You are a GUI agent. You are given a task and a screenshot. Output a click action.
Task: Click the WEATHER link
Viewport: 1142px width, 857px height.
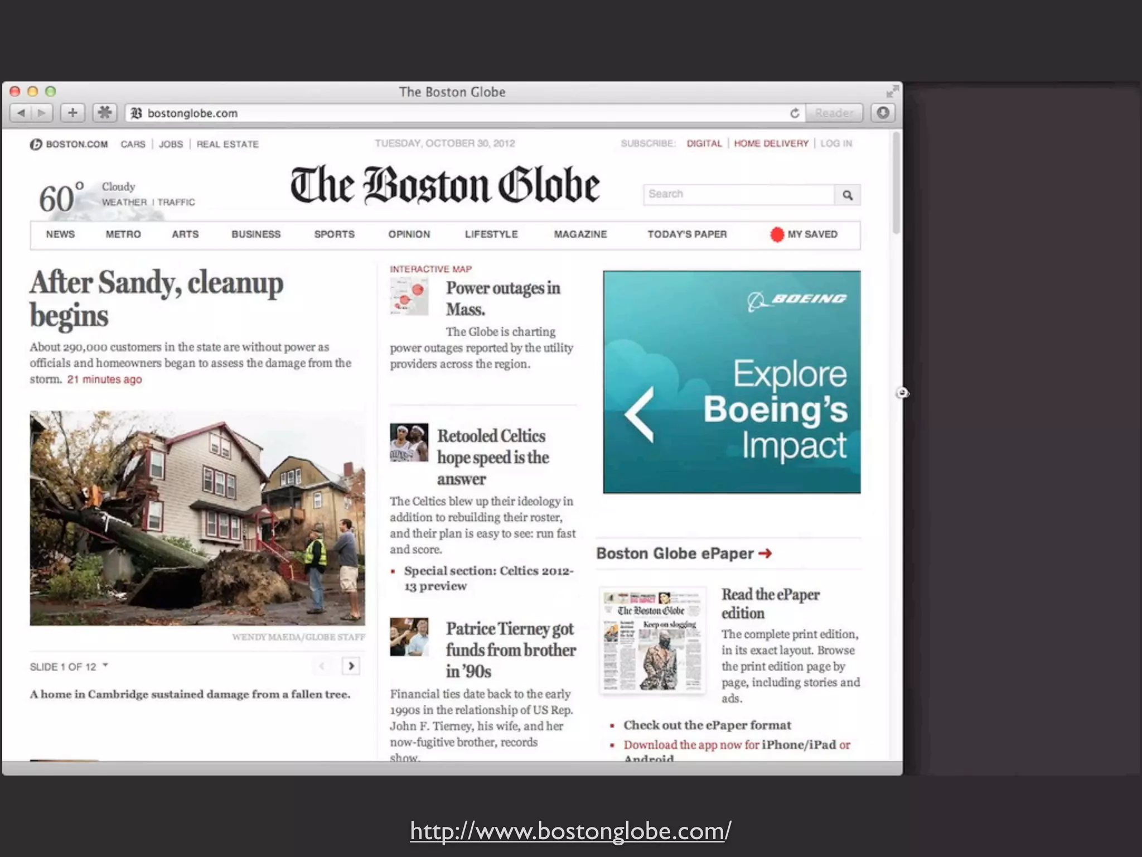(x=124, y=202)
